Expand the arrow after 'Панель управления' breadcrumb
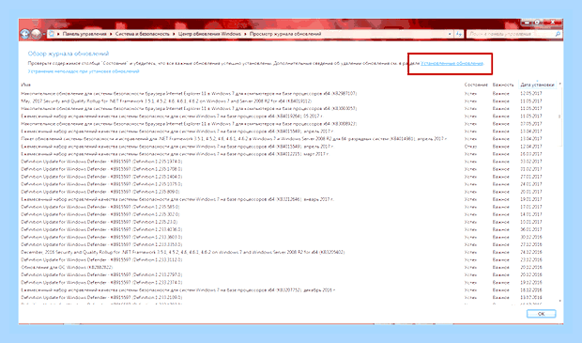The width and height of the screenshot is (582, 343). point(111,34)
